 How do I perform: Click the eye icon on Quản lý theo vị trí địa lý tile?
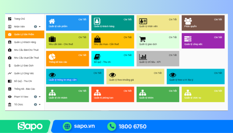pos(173,75)
